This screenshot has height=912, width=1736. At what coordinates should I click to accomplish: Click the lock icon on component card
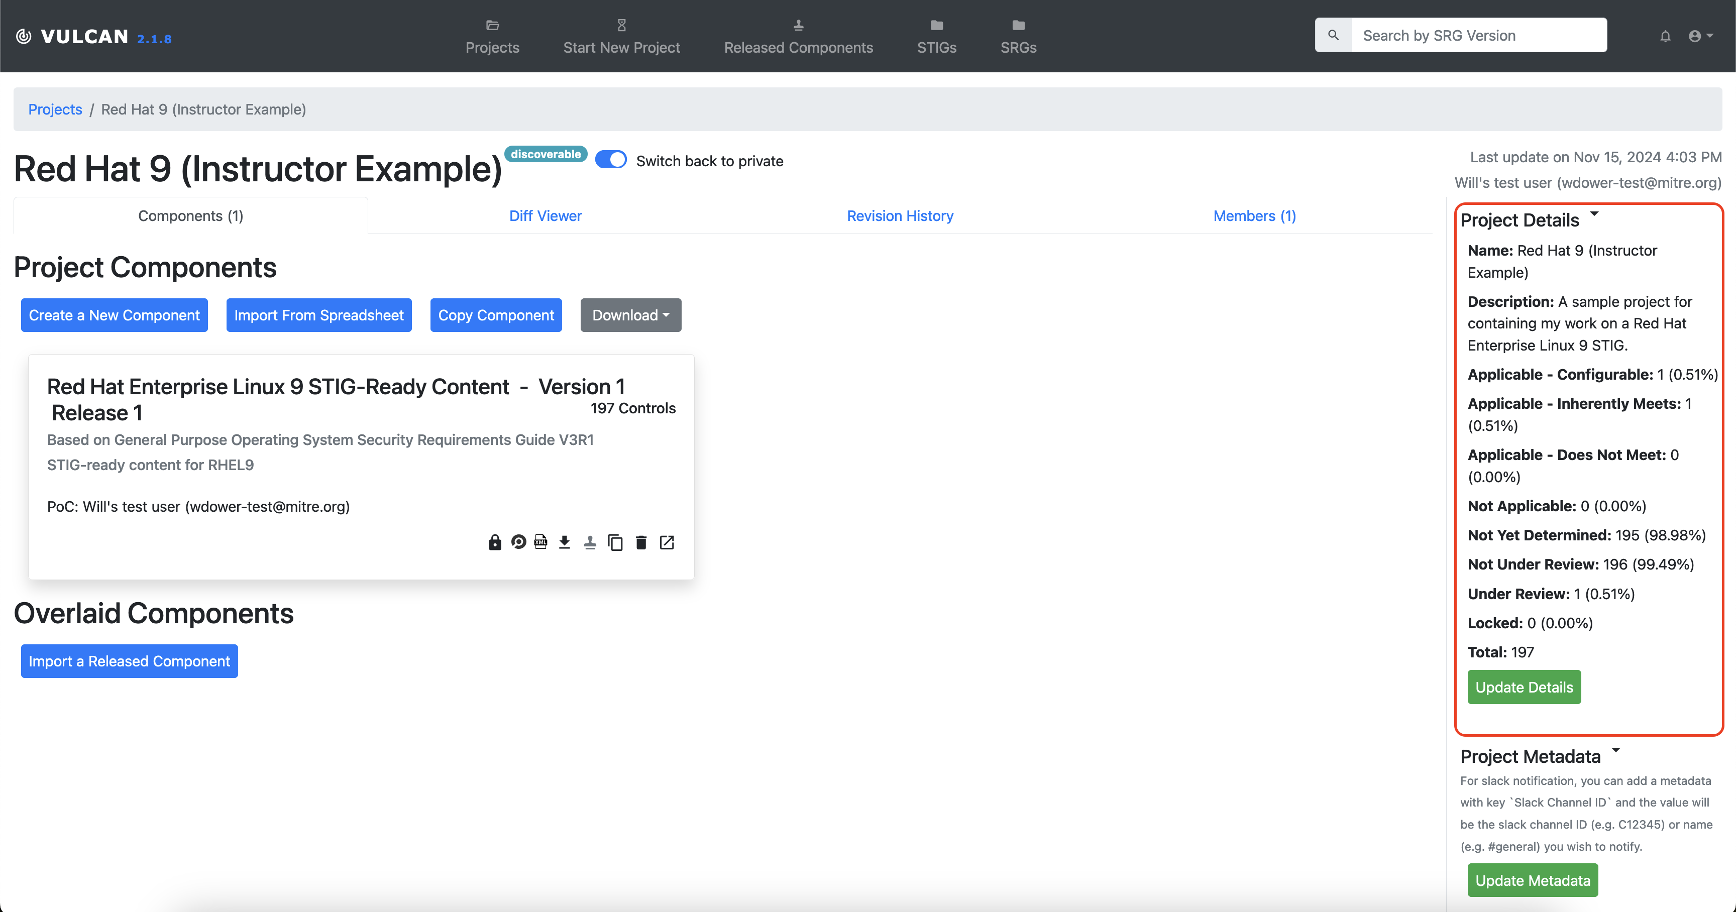point(495,542)
